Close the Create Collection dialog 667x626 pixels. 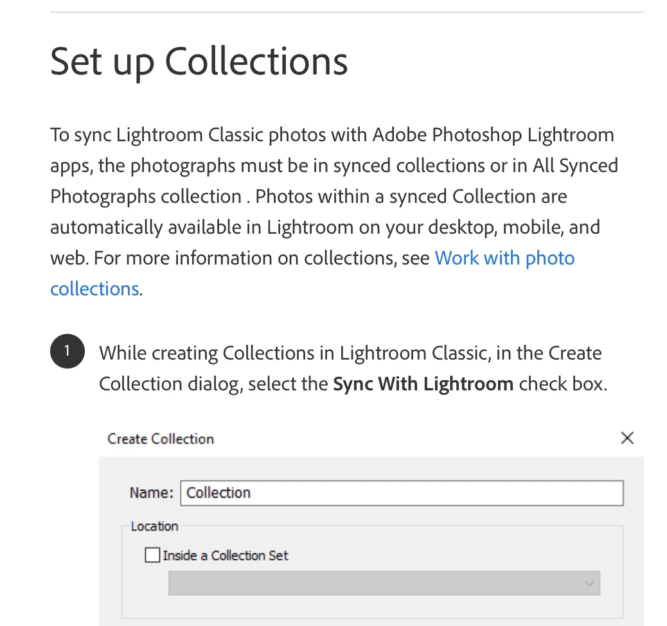(x=627, y=438)
